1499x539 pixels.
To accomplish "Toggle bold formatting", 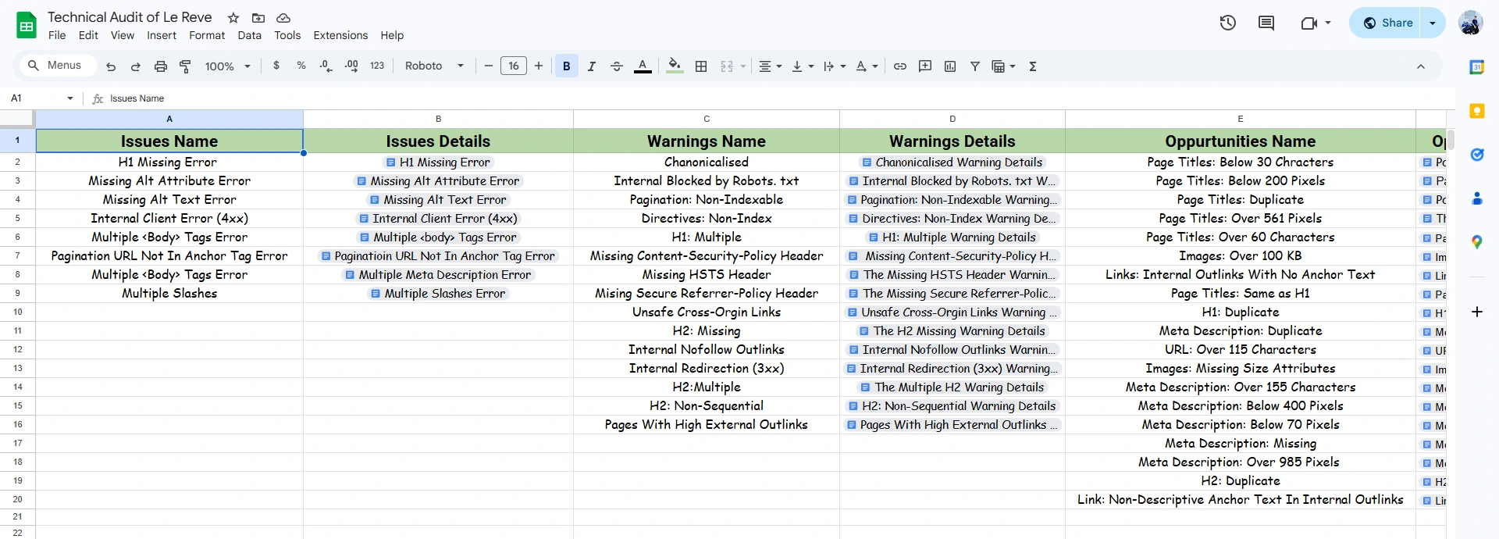I will point(567,66).
